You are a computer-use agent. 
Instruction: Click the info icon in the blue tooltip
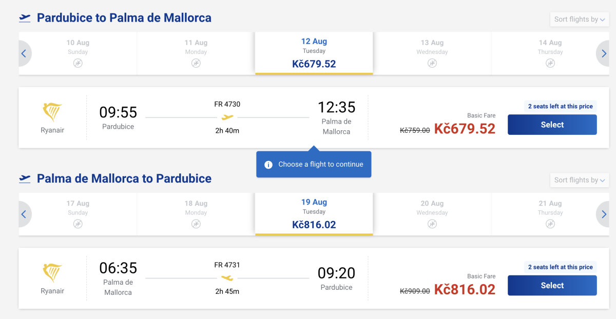point(268,165)
